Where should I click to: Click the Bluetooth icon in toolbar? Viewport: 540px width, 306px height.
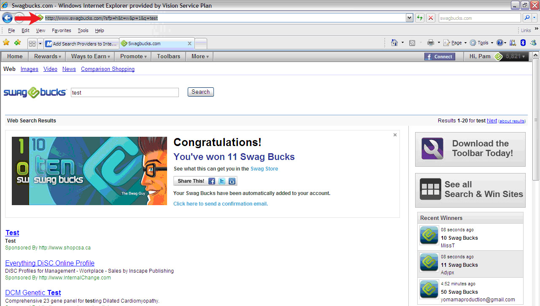point(523,43)
